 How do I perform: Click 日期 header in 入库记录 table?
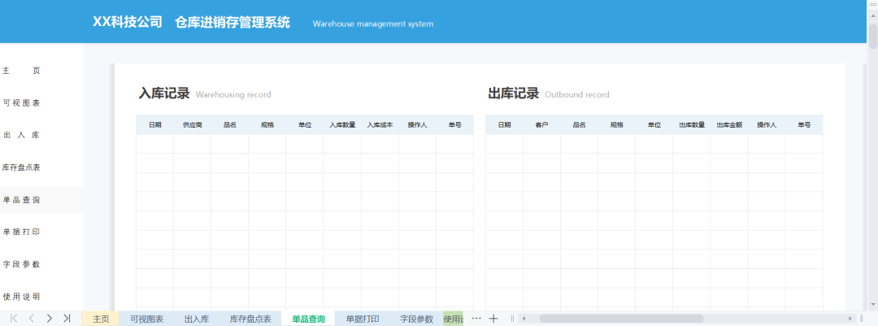155,125
